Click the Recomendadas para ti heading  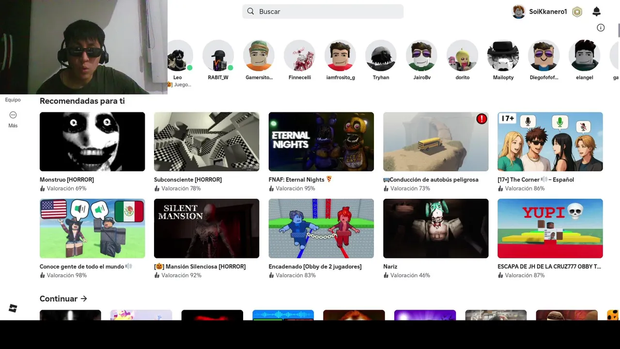[82, 101]
